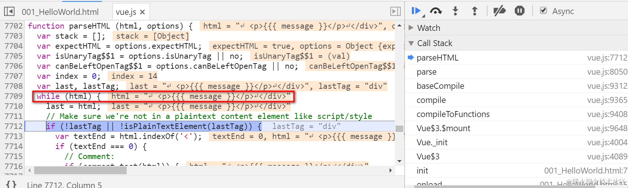Collapse the Call Stack section
The width and height of the screenshot is (628, 188).
(x=411, y=43)
